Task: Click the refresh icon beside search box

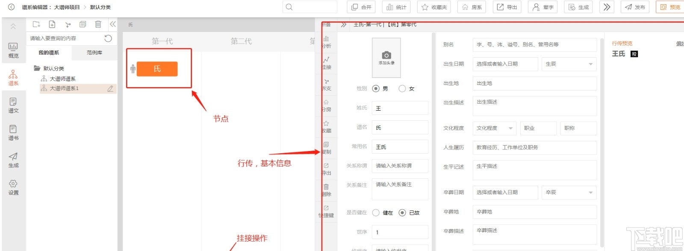Action: point(108,38)
